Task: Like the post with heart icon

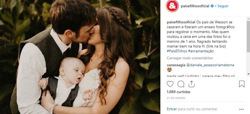Action: click(x=170, y=84)
